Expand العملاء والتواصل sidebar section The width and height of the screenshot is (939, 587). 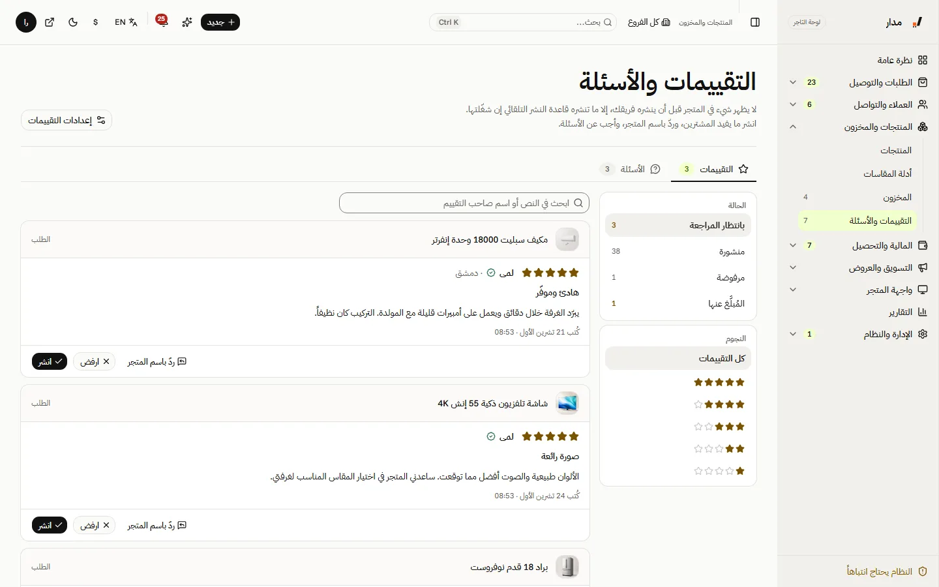pos(858,104)
